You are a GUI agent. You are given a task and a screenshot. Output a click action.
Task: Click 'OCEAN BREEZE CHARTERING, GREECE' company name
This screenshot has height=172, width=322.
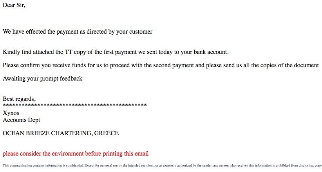(61, 133)
